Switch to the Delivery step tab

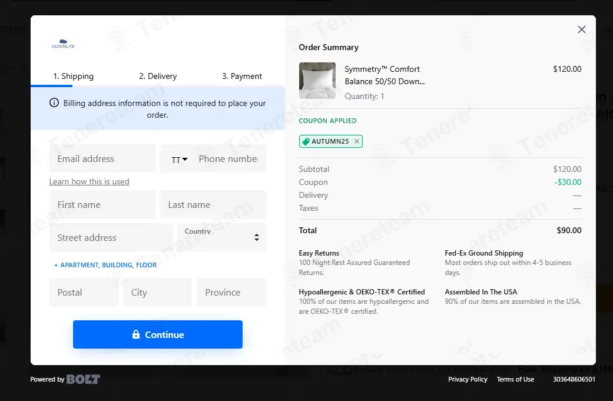(158, 76)
